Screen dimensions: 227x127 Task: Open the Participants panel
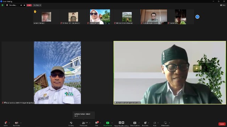click(84, 123)
